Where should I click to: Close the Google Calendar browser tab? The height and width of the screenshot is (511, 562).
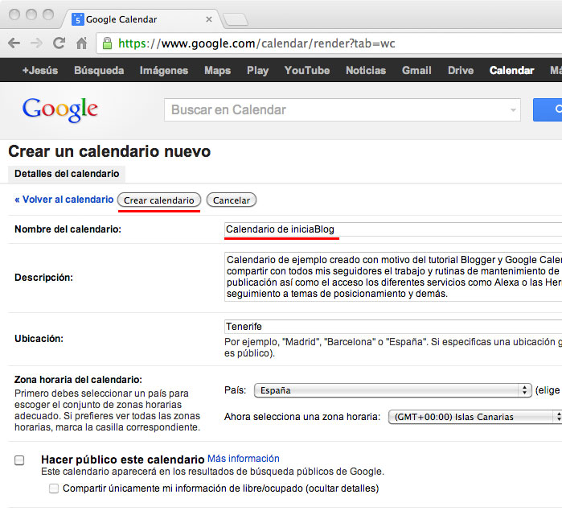(209, 19)
